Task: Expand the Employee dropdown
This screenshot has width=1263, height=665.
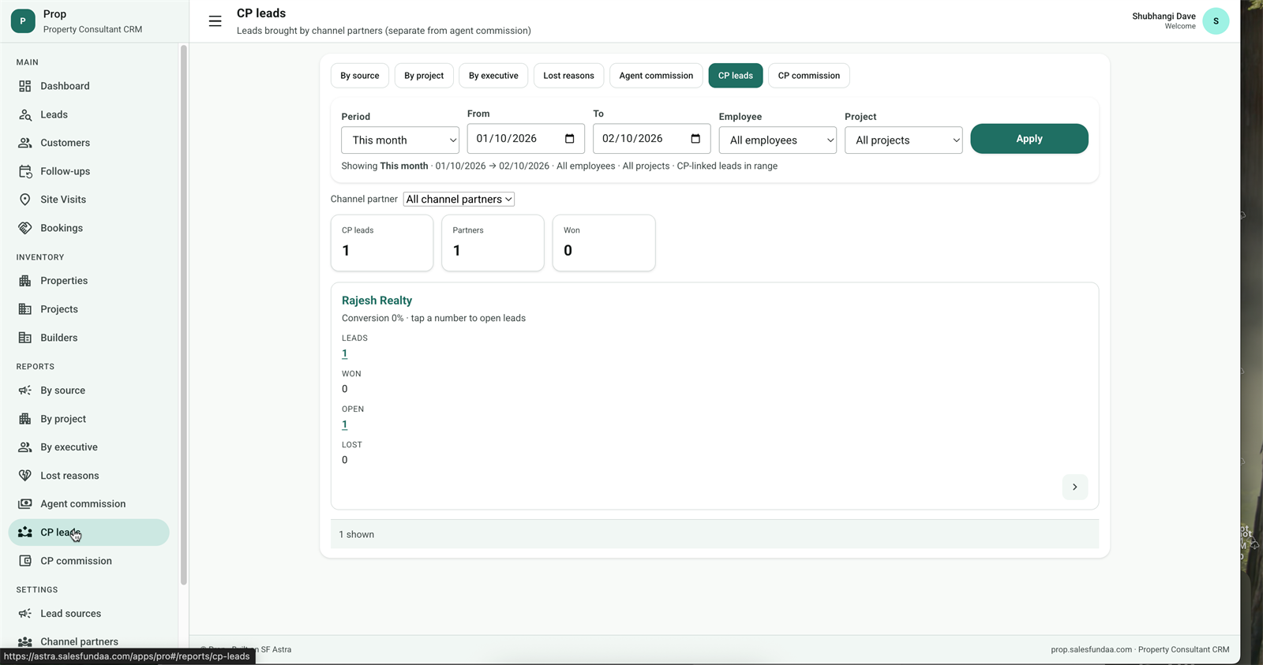Action: click(778, 140)
